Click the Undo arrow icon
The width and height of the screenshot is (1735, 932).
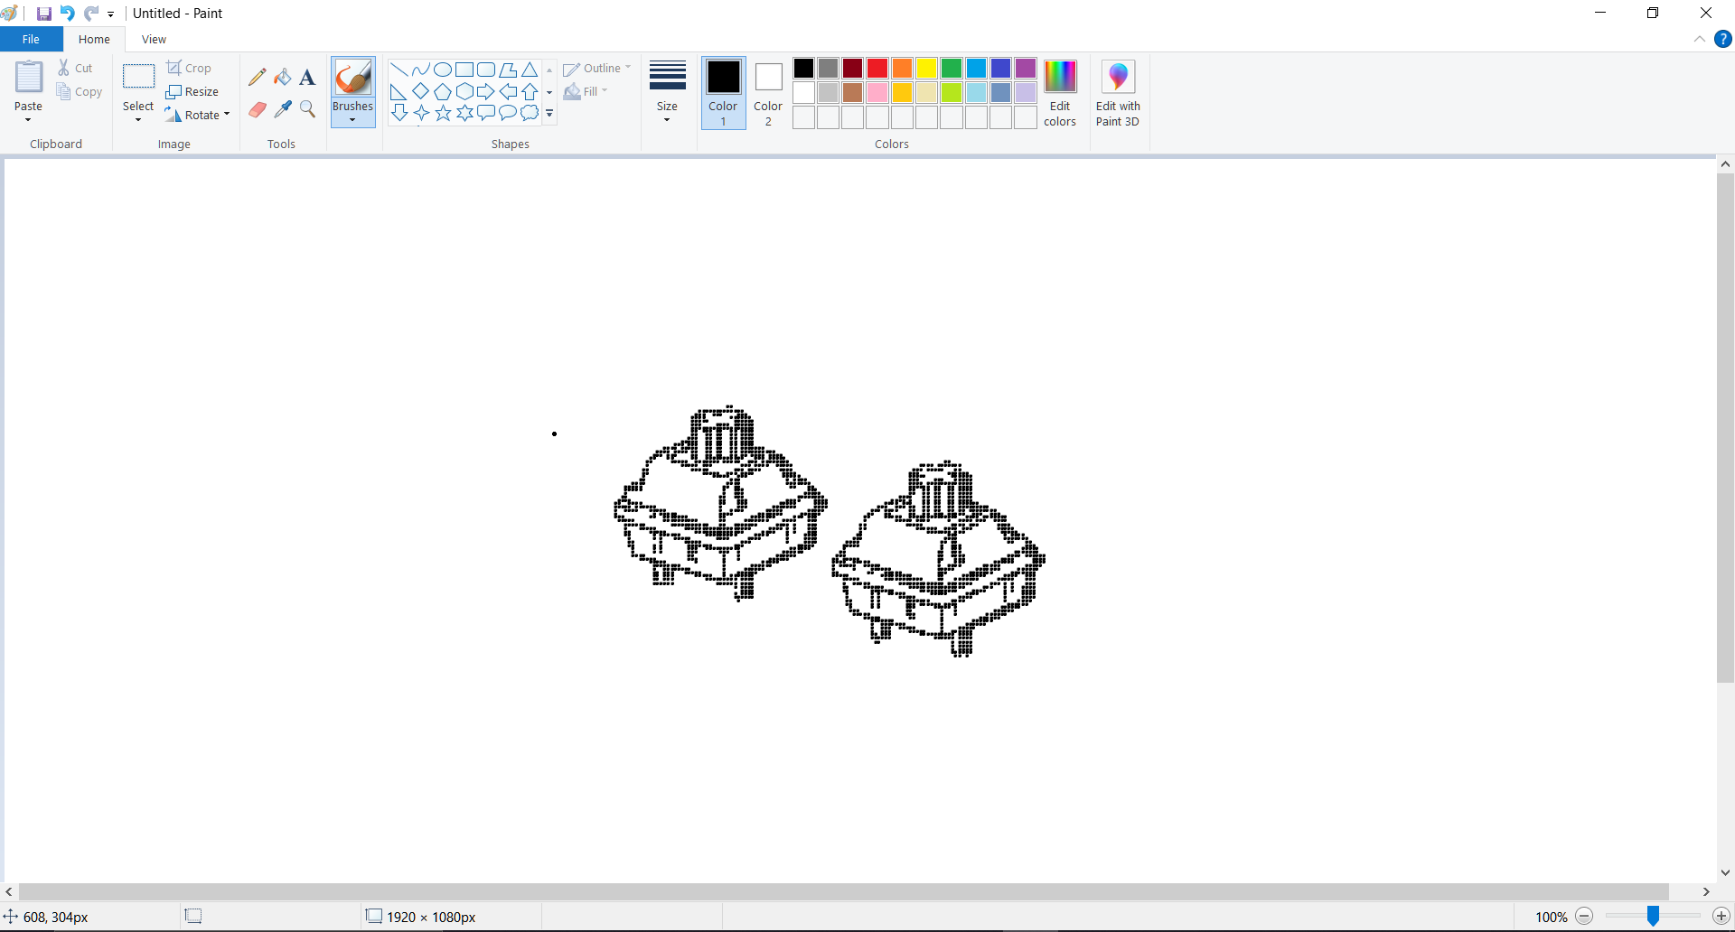point(67,14)
